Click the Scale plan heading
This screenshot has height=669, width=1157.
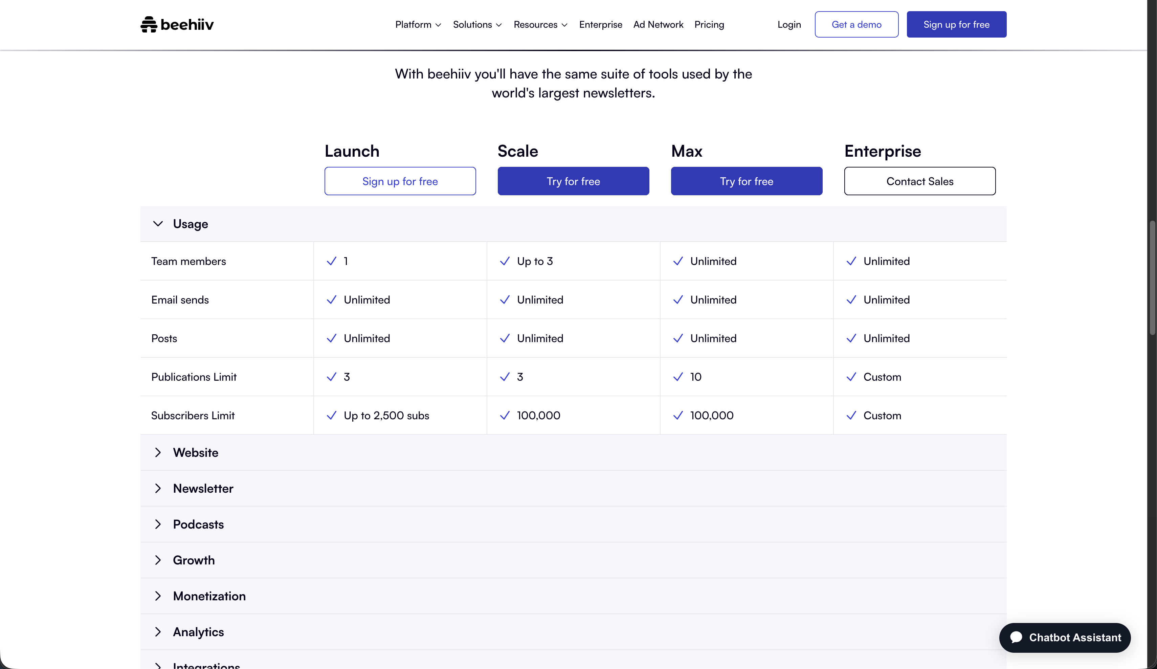[x=517, y=151]
